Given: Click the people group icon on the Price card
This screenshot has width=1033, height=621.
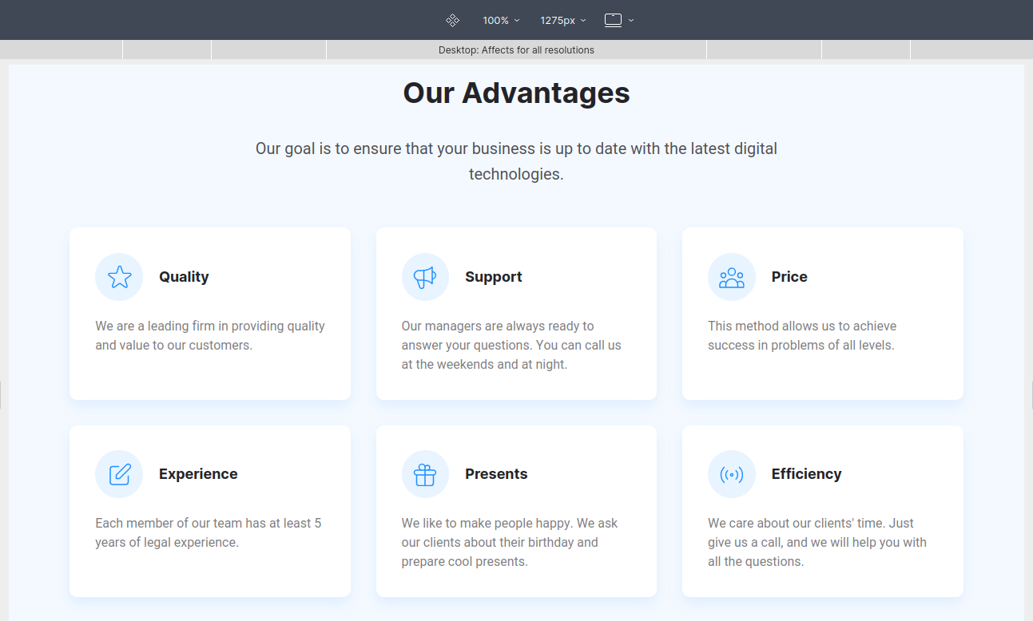Looking at the screenshot, I should point(732,277).
